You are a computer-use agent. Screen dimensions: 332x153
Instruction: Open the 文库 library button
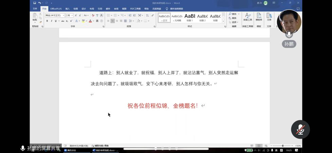(269, 17)
